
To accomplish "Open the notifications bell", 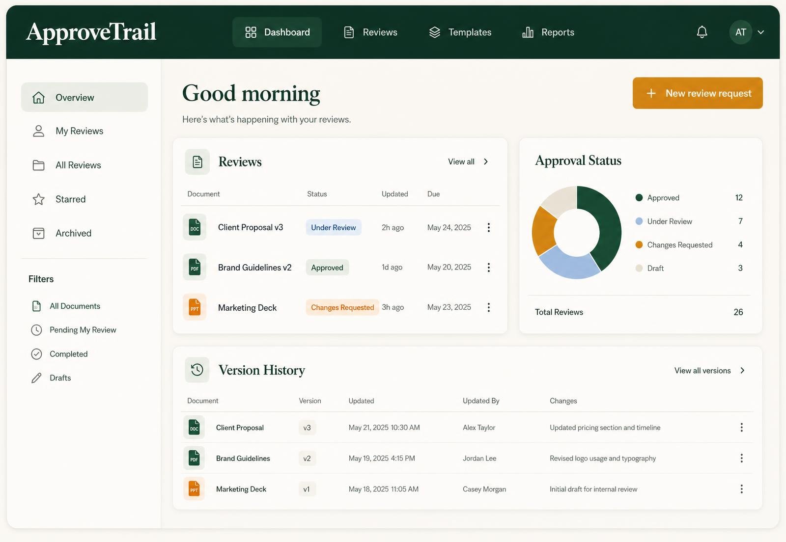I will [702, 32].
